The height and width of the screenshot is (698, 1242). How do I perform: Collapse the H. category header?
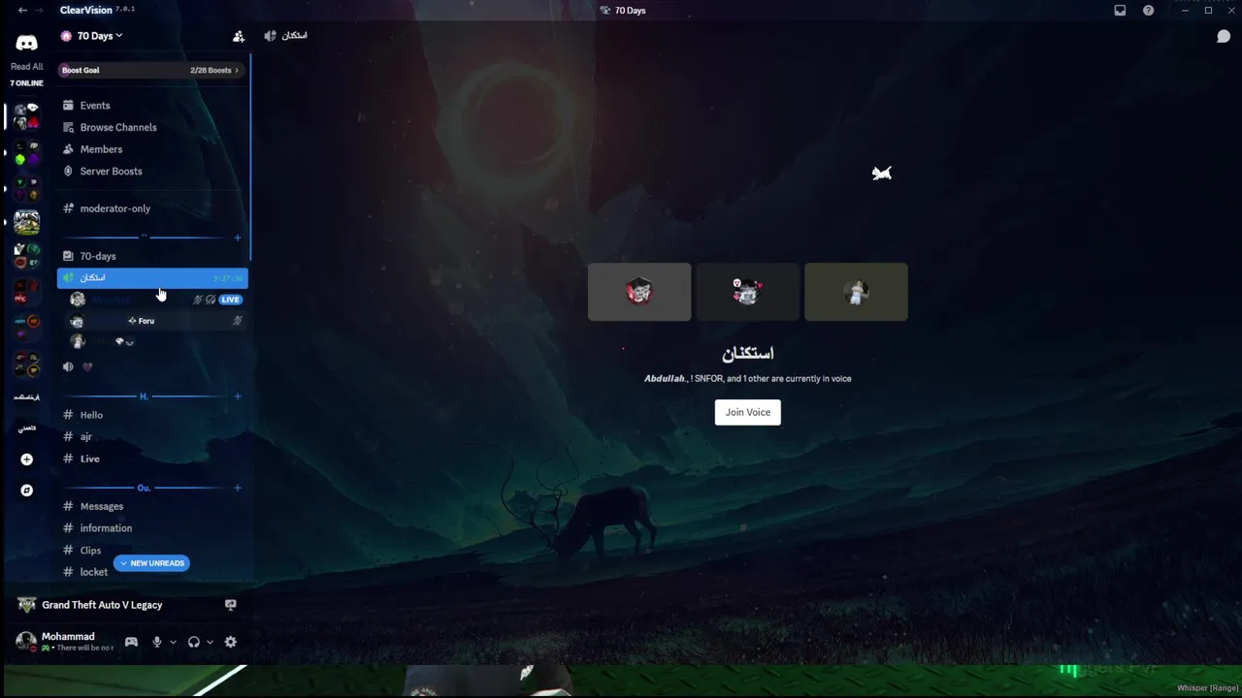point(144,397)
